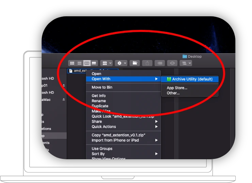Switch Finder to list view

[x=80, y=63]
